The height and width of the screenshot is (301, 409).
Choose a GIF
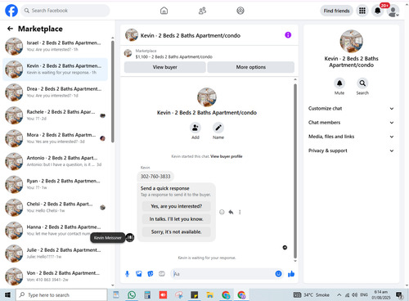point(162,274)
